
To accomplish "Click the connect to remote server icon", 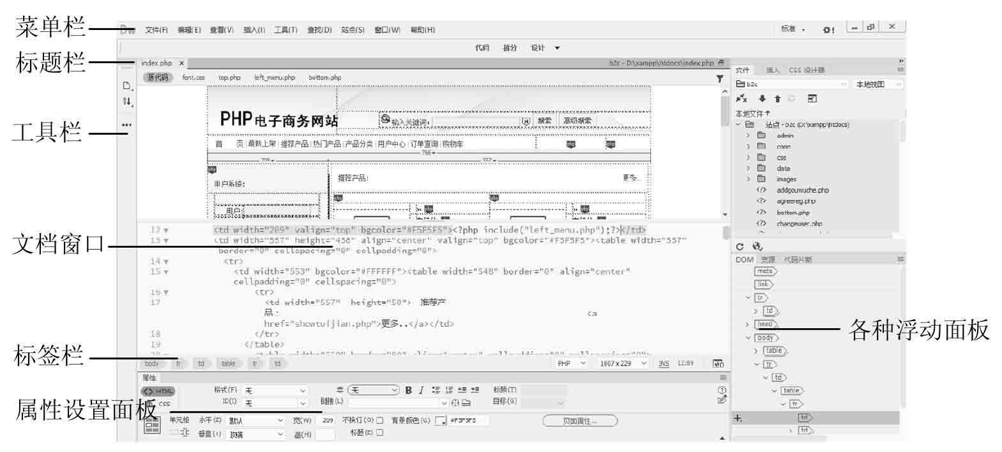I will [741, 98].
